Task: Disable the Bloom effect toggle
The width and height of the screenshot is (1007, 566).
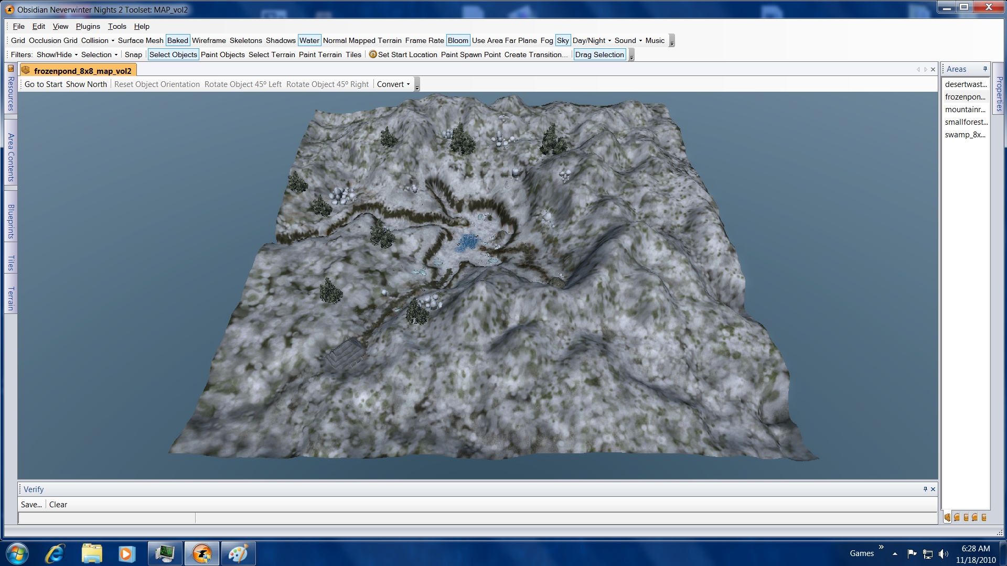Action: pyautogui.click(x=457, y=40)
